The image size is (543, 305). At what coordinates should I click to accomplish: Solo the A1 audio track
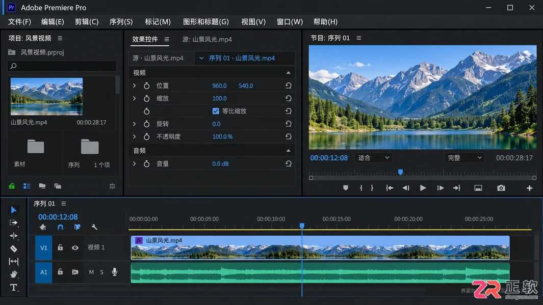point(102,272)
